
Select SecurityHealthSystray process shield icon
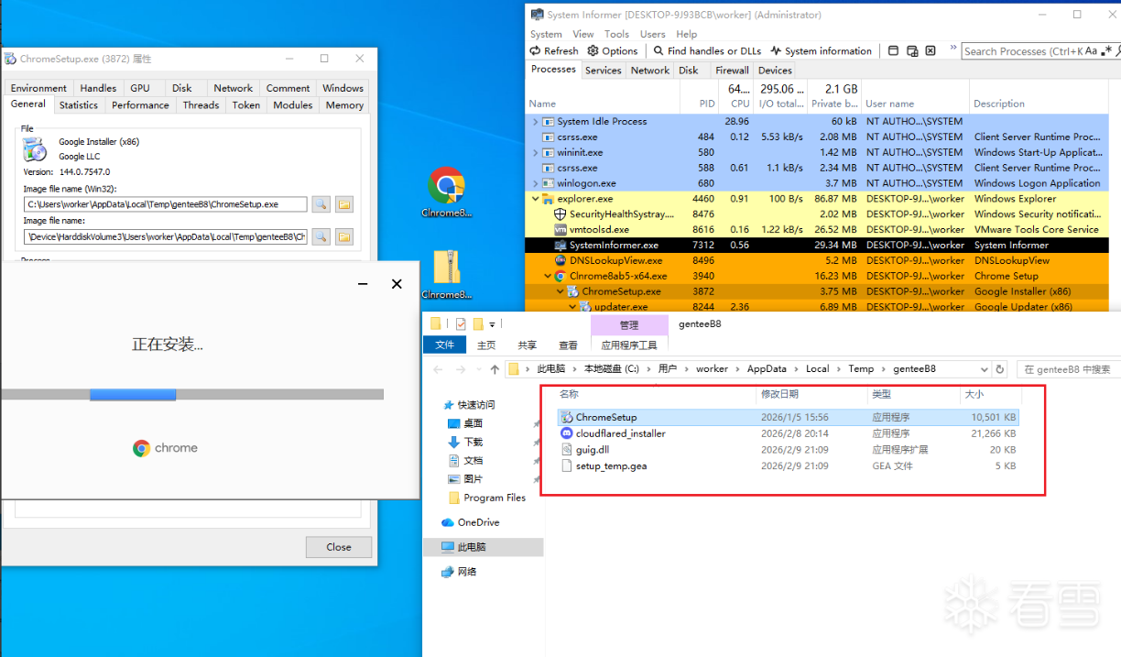(561, 214)
